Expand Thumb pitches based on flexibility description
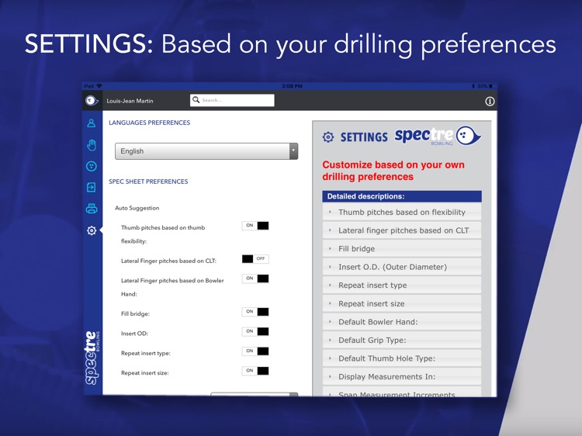582x436 pixels. point(402,212)
